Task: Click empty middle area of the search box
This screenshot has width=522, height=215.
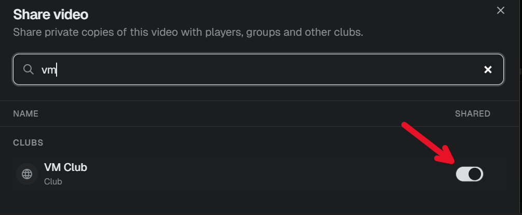Action: click(x=266, y=69)
